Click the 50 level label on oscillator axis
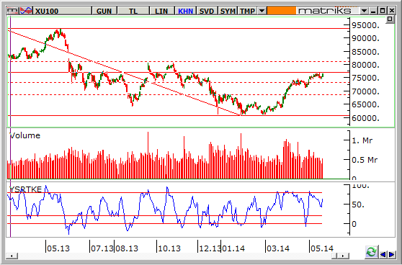The image size is (402, 265). [358, 205]
